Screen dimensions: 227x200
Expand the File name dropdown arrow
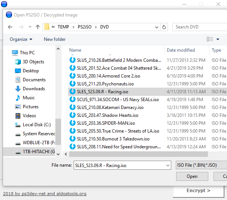(168, 165)
